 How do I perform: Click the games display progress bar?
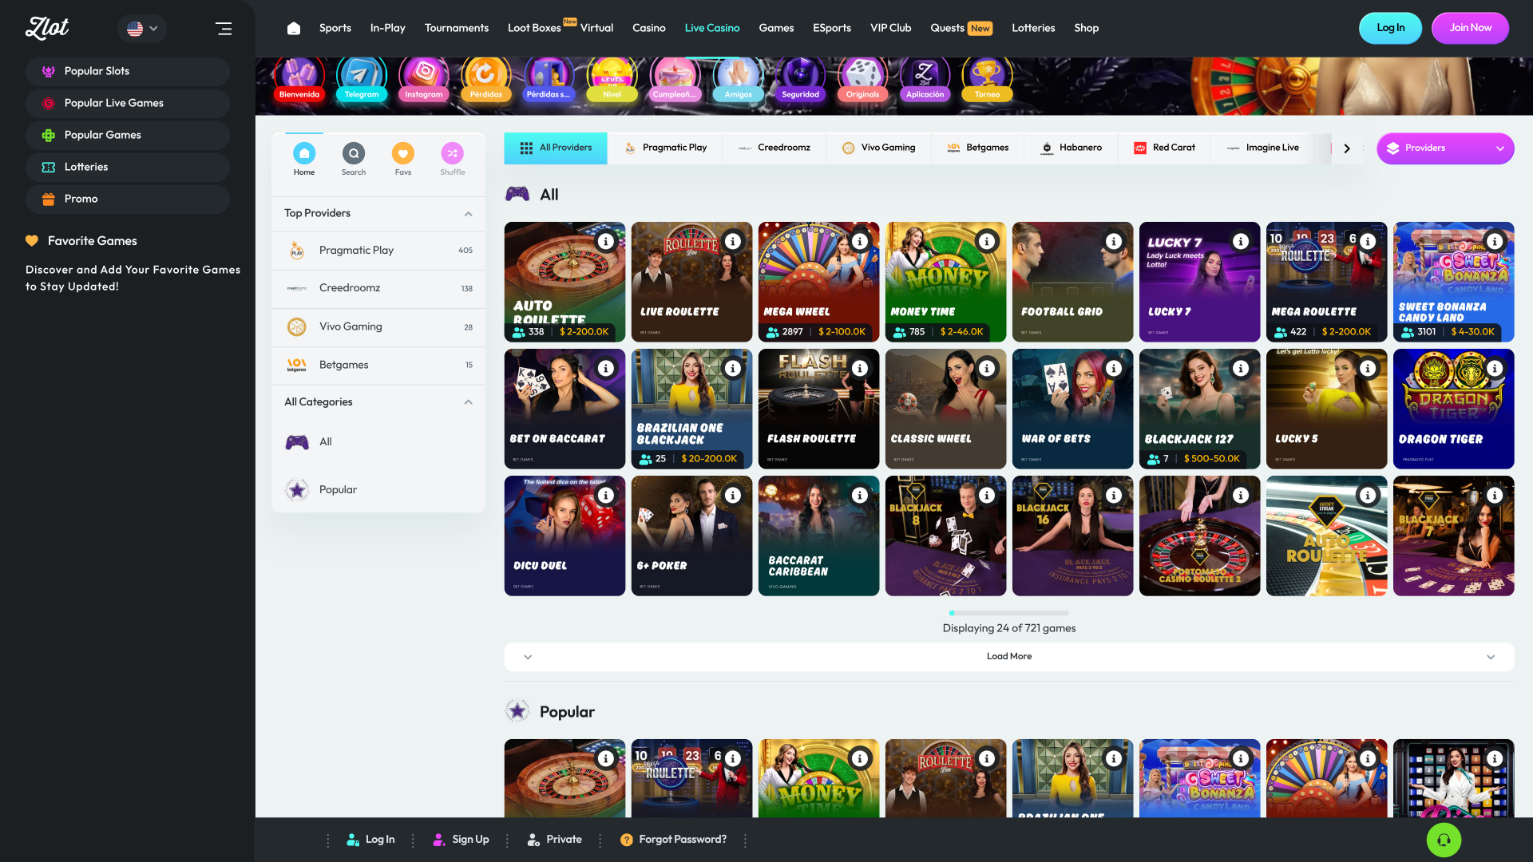[x=1009, y=613]
